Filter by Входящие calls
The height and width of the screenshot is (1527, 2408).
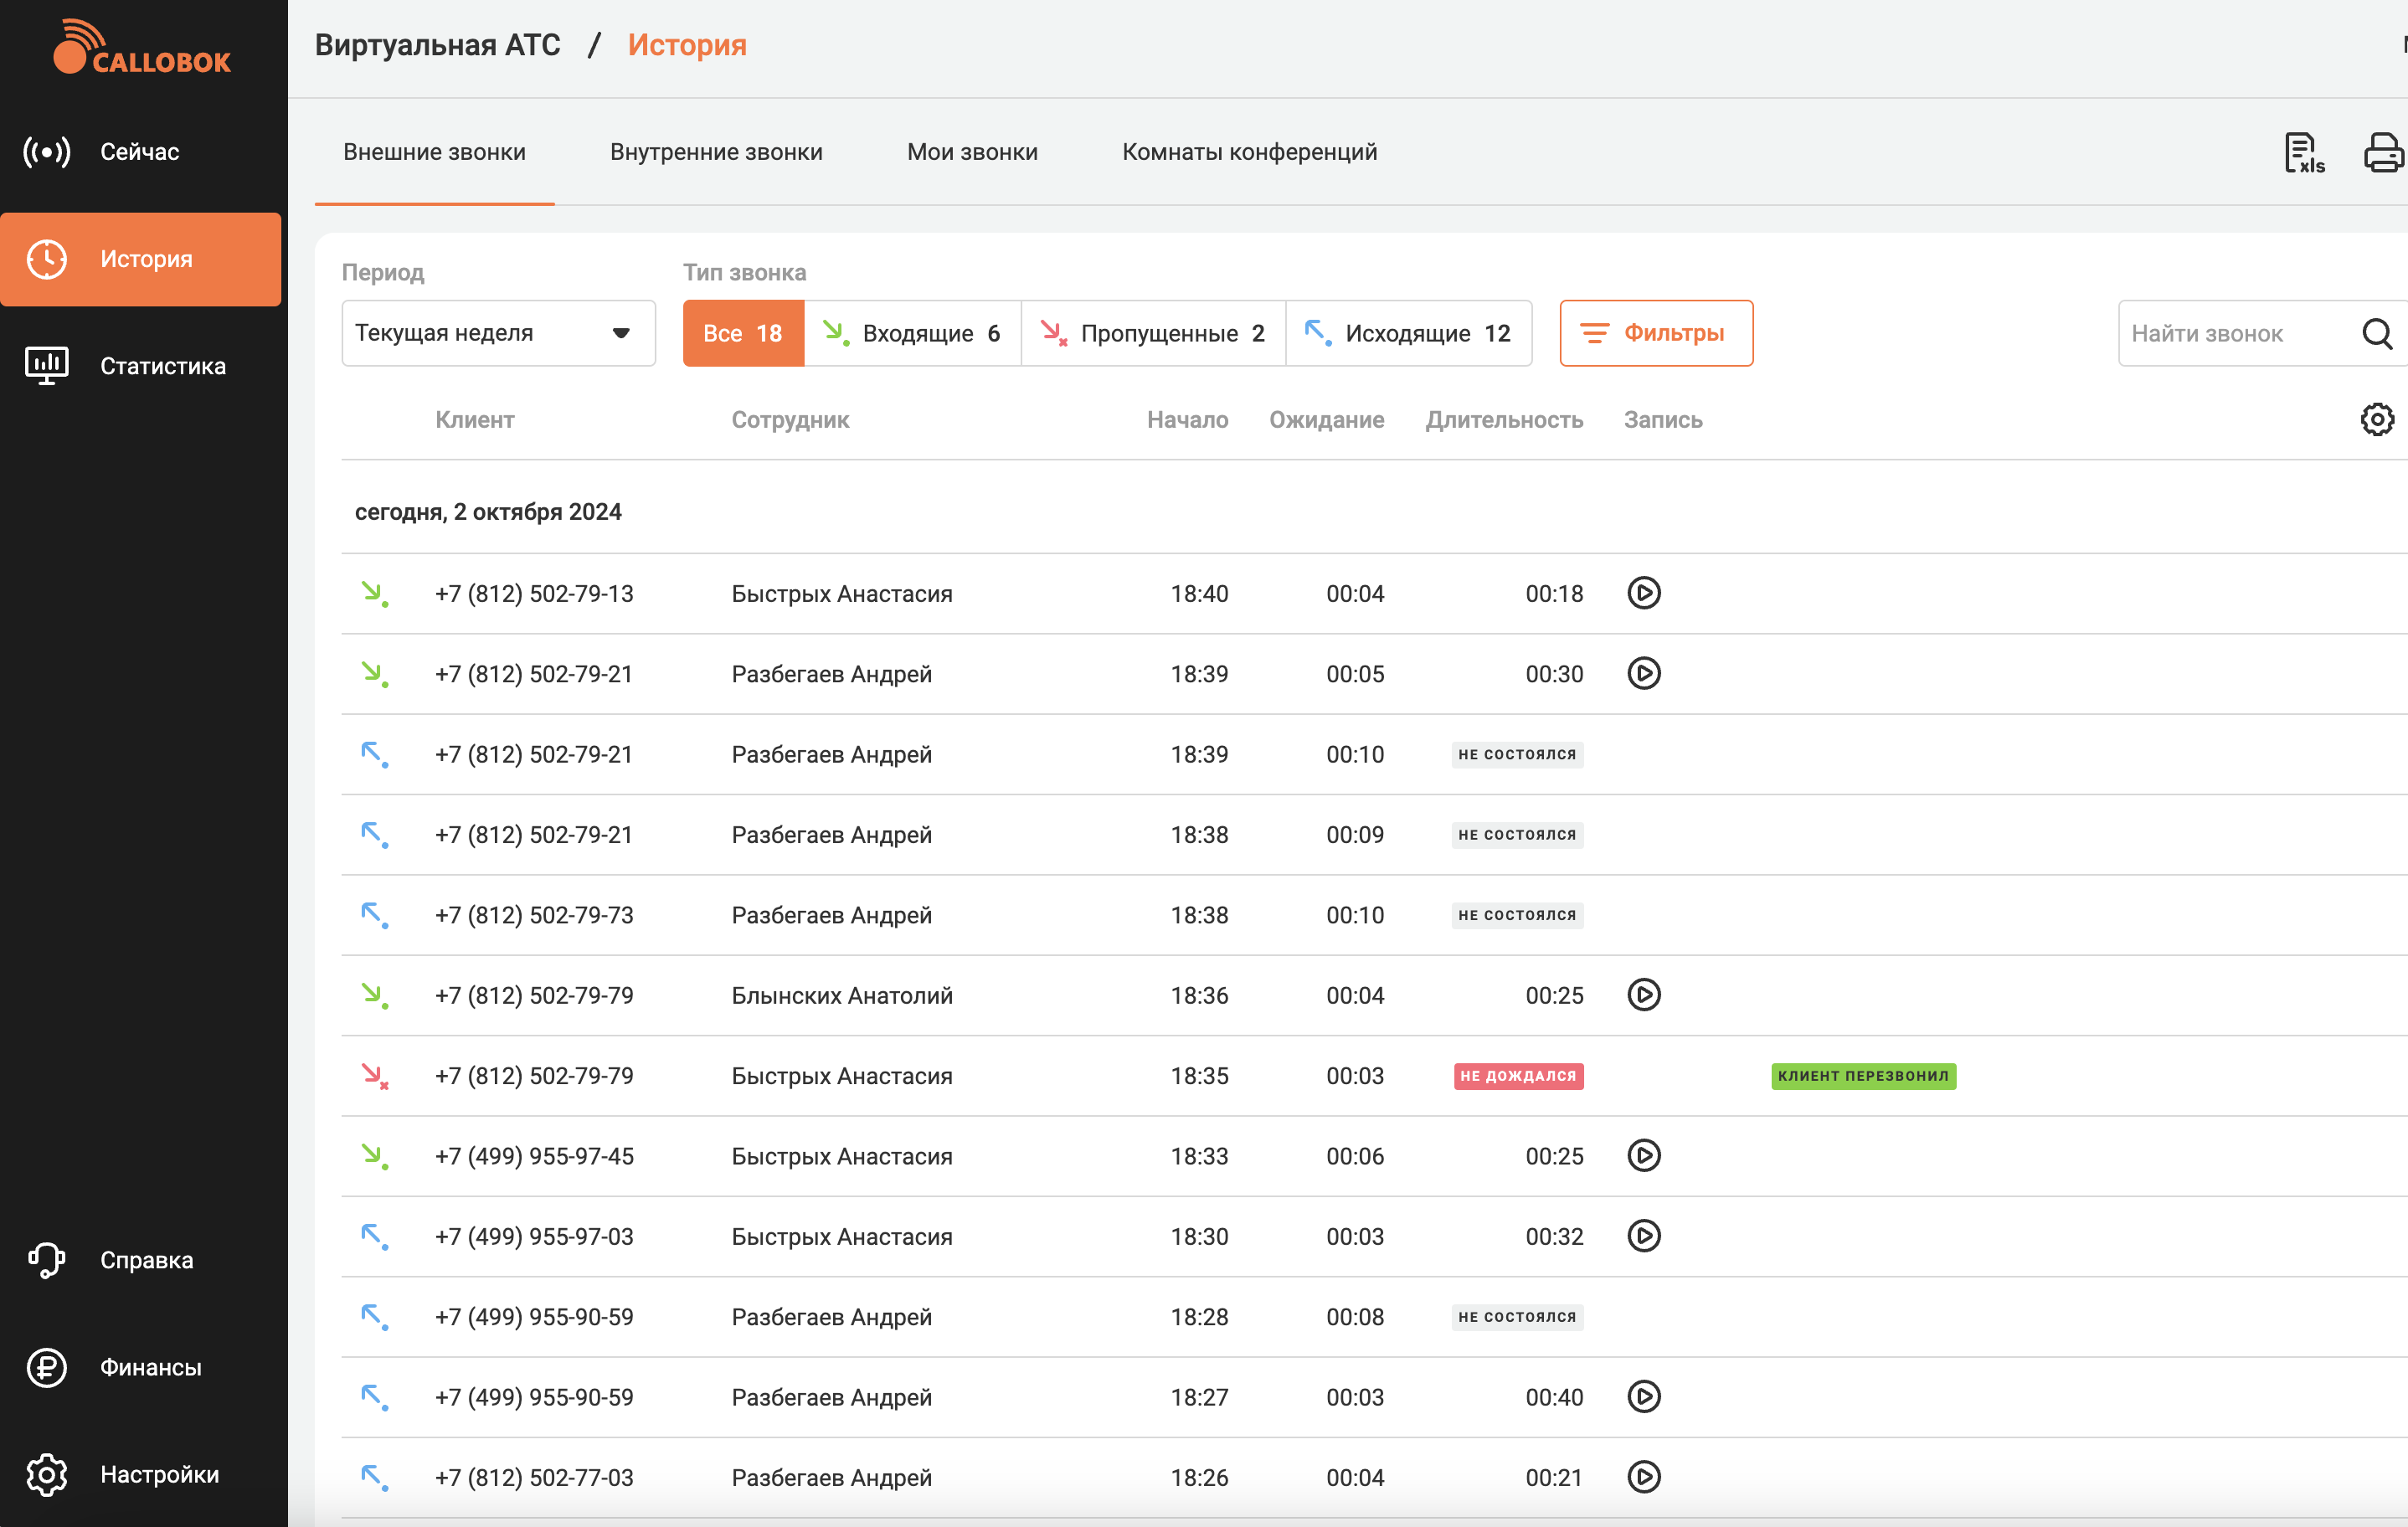tap(912, 333)
